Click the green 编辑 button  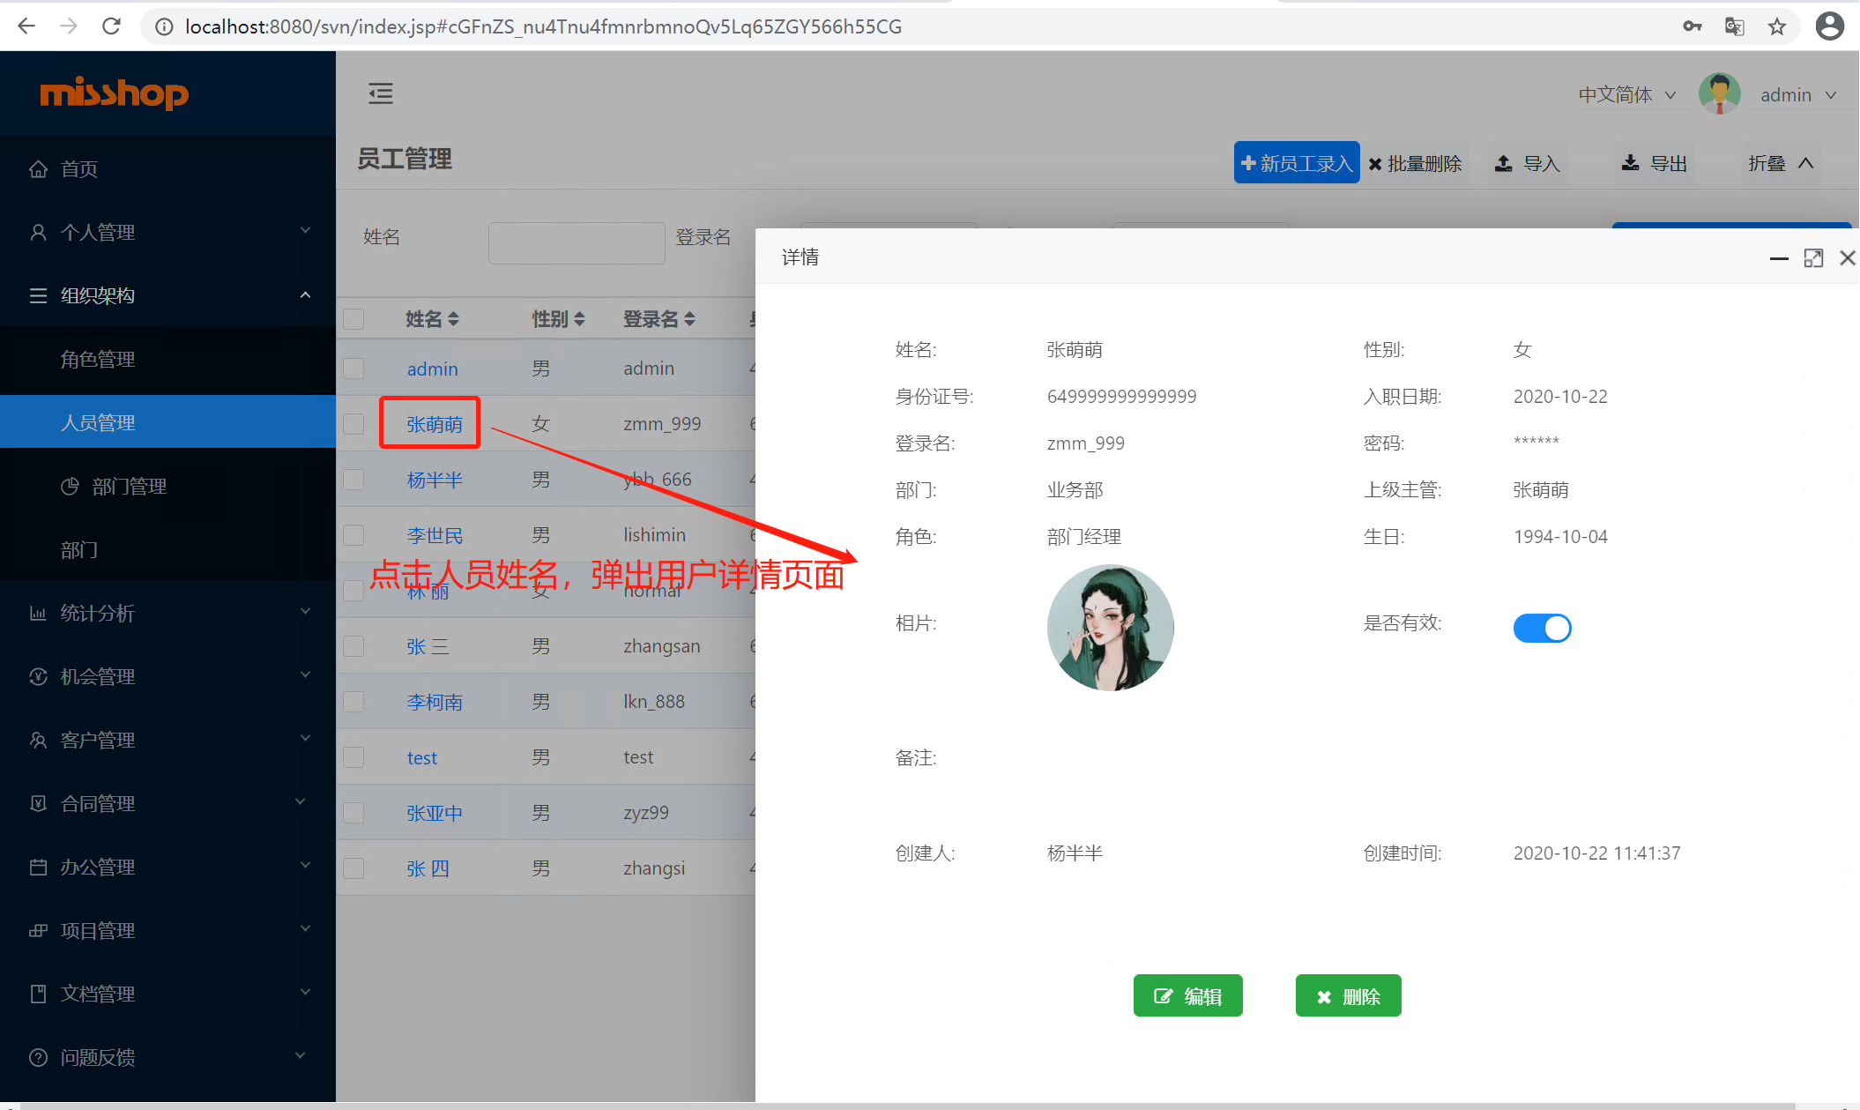click(x=1187, y=996)
